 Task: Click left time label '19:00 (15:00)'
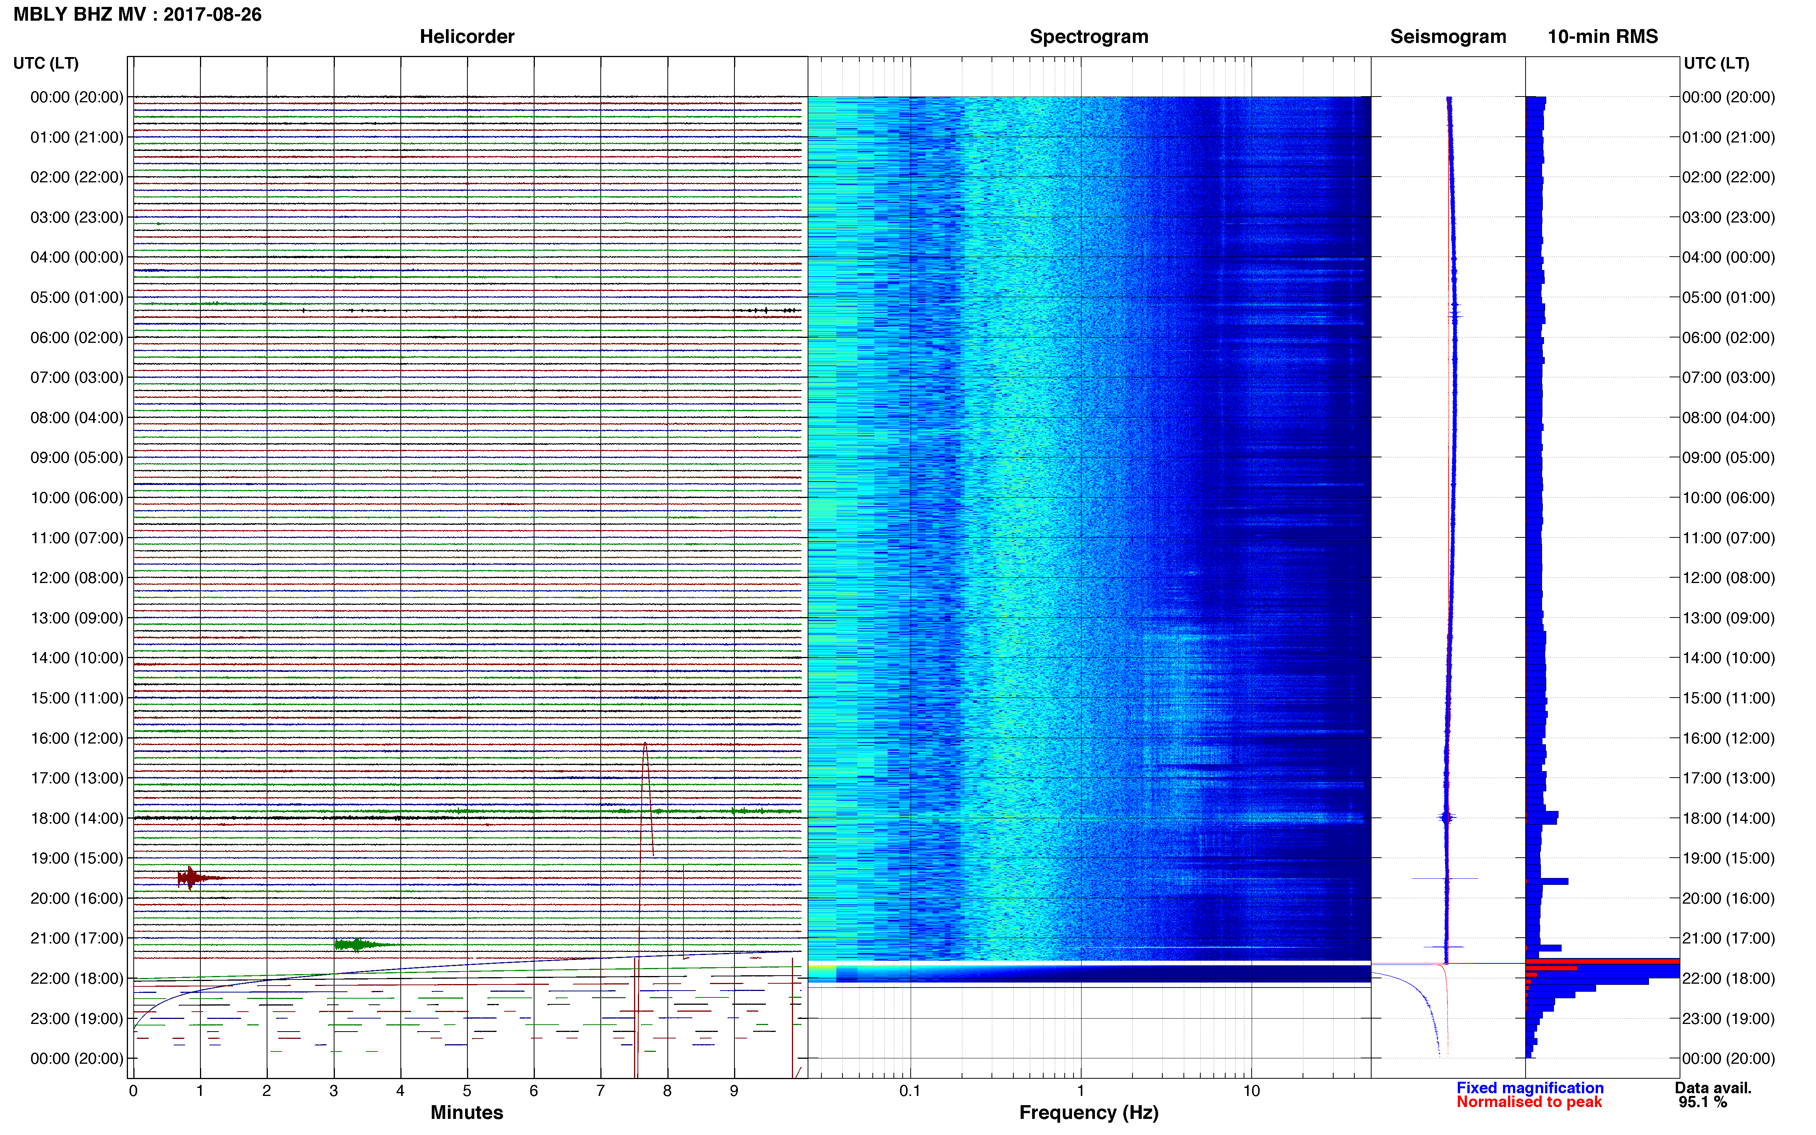tap(77, 858)
